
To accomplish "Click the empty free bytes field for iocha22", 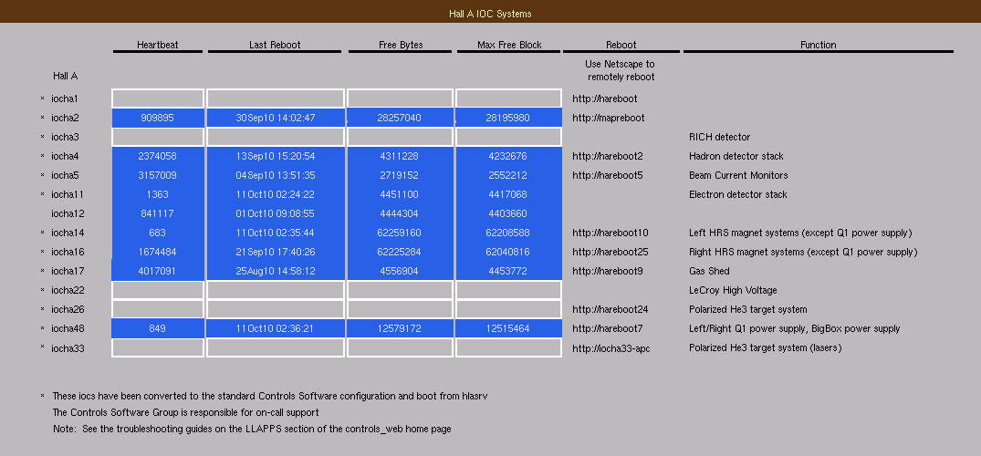I will click(400, 290).
